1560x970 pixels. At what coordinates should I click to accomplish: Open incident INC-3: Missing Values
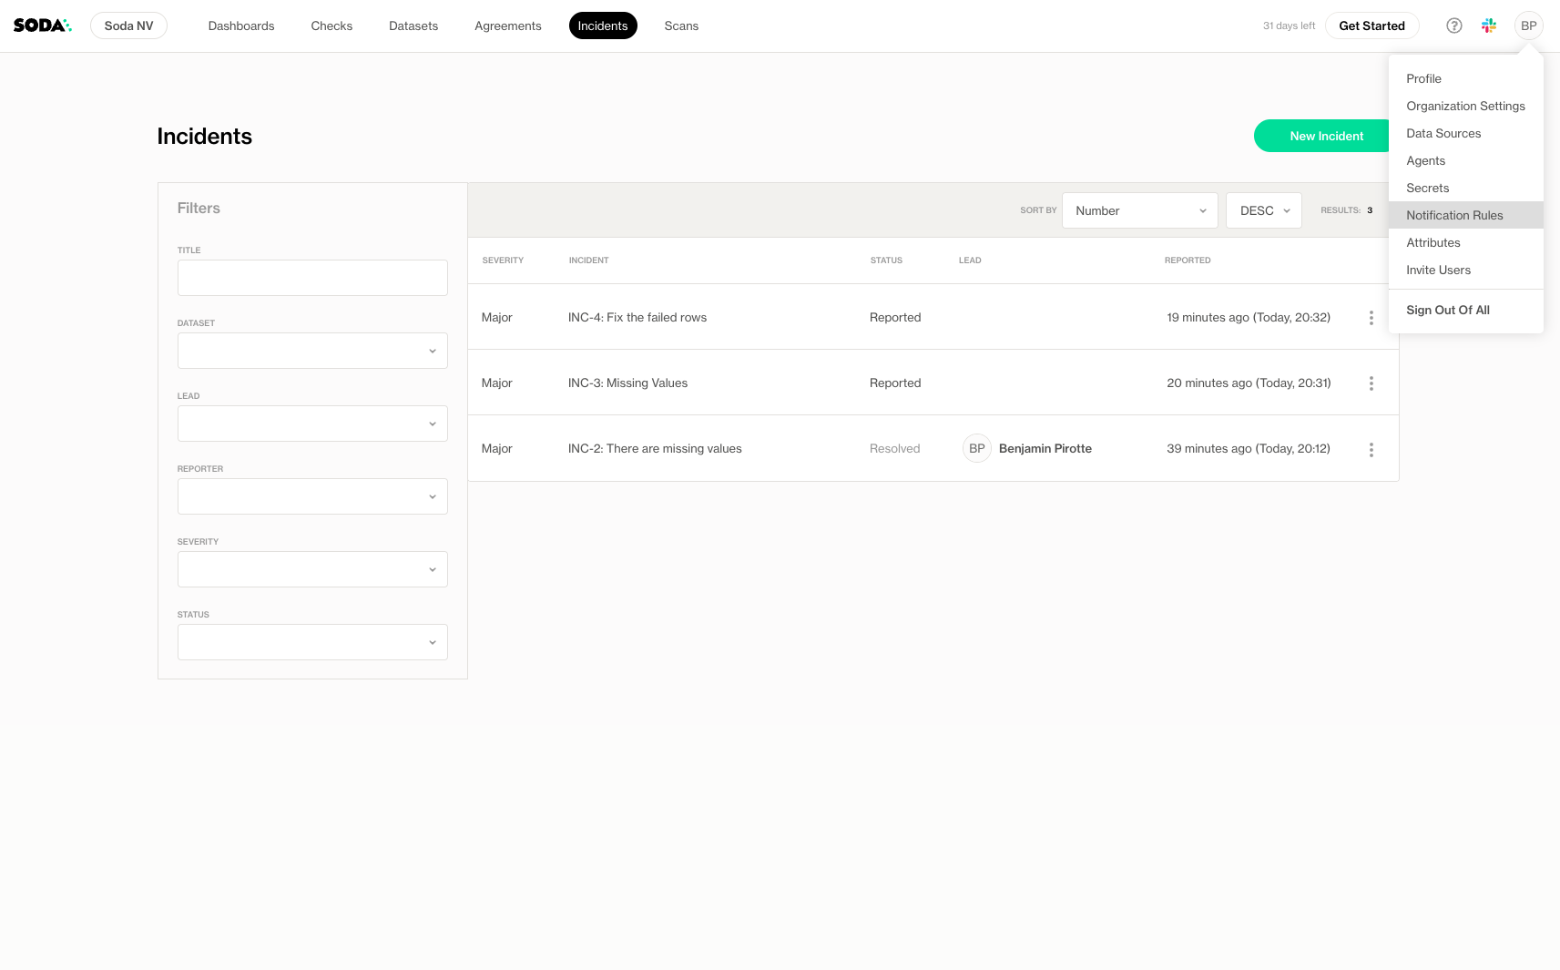627,383
